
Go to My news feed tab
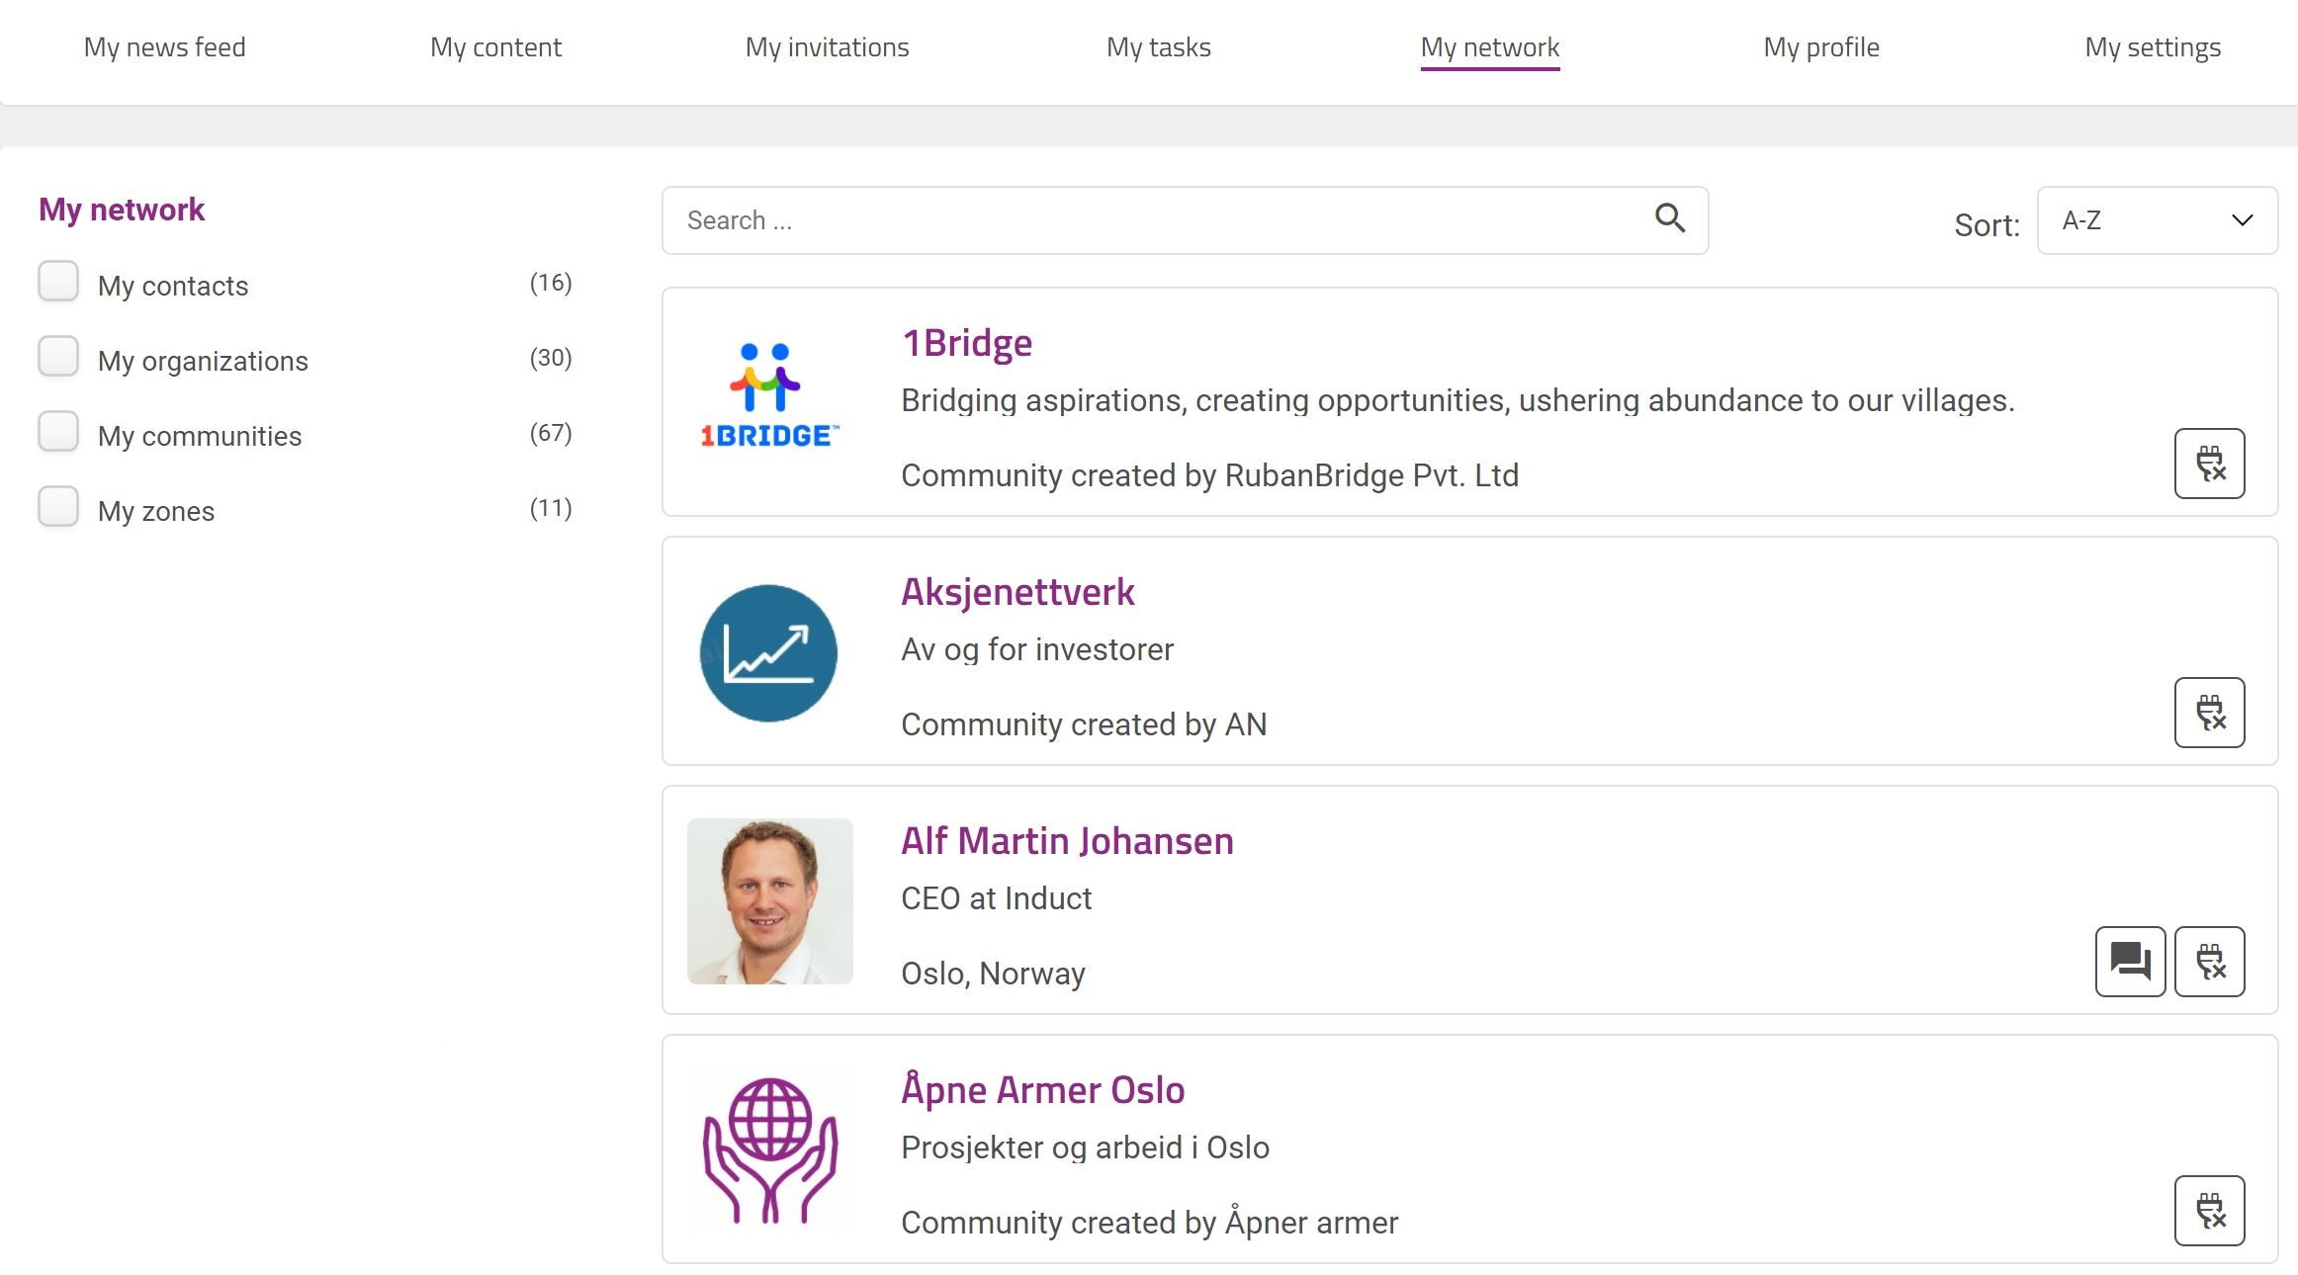click(165, 47)
